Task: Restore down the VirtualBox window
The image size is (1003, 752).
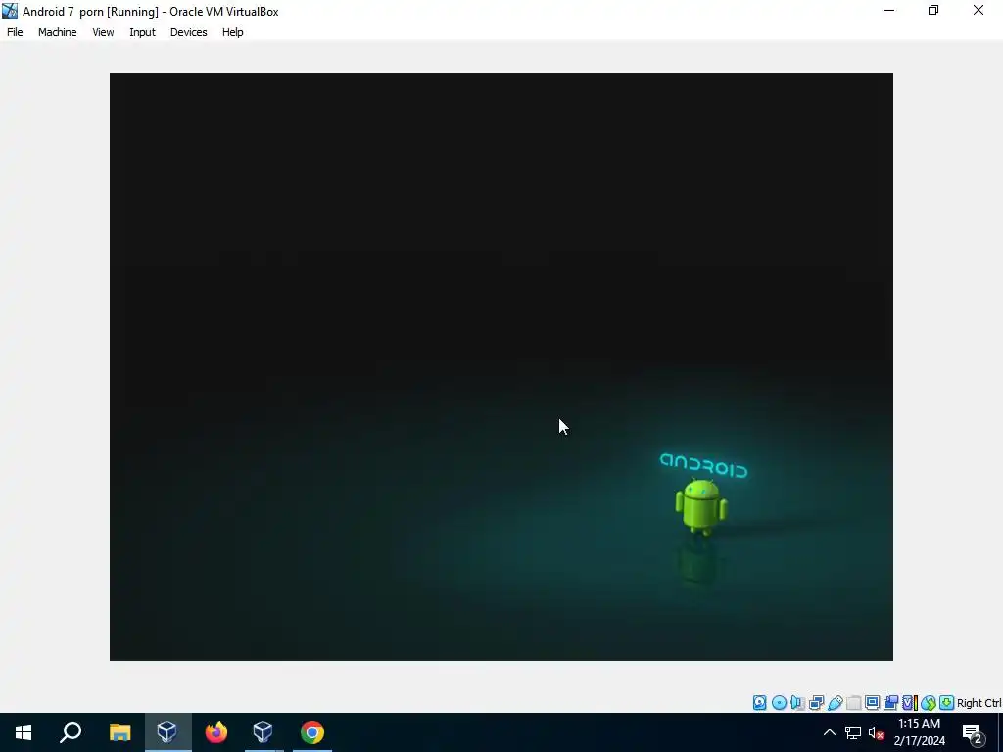Action: [x=933, y=10]
